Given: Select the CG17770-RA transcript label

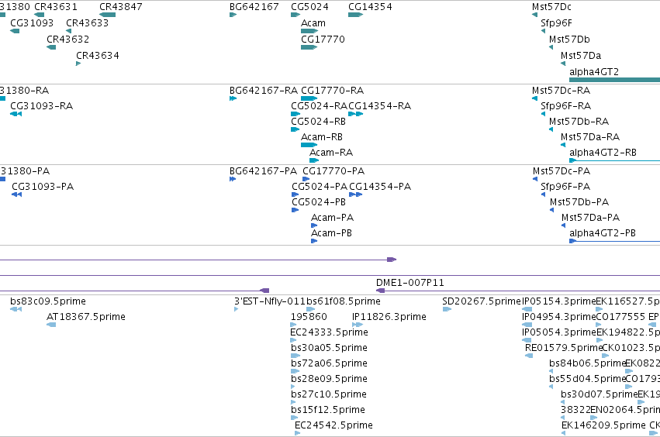Looking at the screenshot, I should pos(333,91).
